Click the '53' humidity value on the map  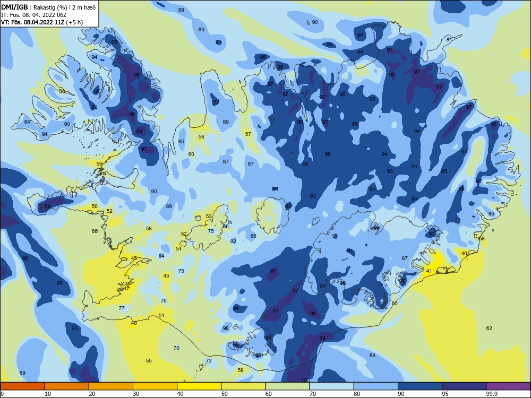(x=209, y=217)
